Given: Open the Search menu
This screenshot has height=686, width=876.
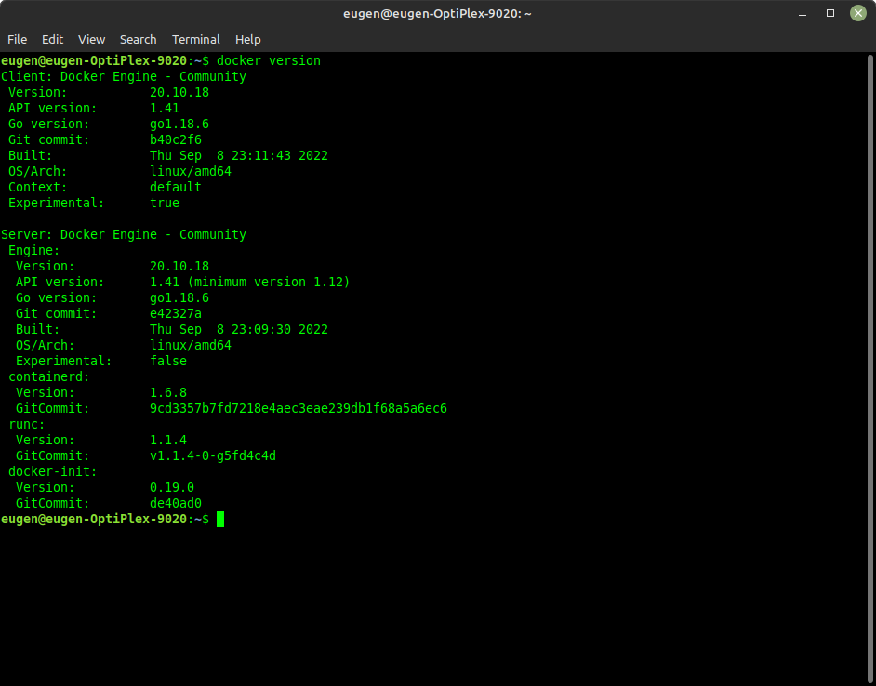Looking at the screenshot, I should (x=138, y=39).
